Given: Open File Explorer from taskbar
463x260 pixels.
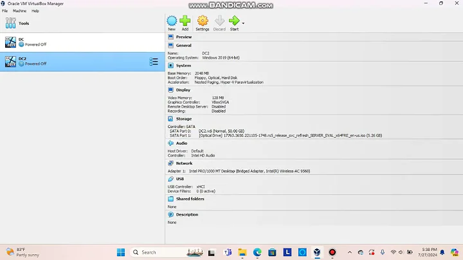Looking at the screenshot, I should (x=242, y=252).
